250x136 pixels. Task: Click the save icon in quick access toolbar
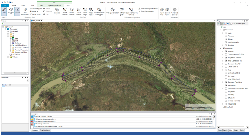pyautogui.click(x=11, y=2)
